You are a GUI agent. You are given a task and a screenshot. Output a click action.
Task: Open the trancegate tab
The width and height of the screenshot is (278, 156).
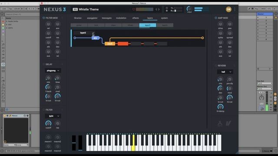tap(107, 18)
